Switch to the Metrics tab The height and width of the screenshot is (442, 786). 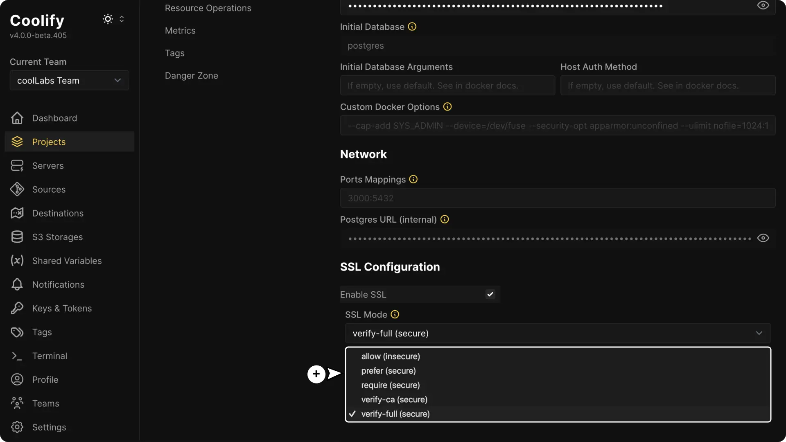pyautogui.click(x=180, y=30)
